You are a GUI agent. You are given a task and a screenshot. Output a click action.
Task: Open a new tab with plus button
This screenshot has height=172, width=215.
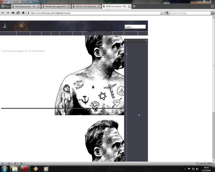point(134,6)
